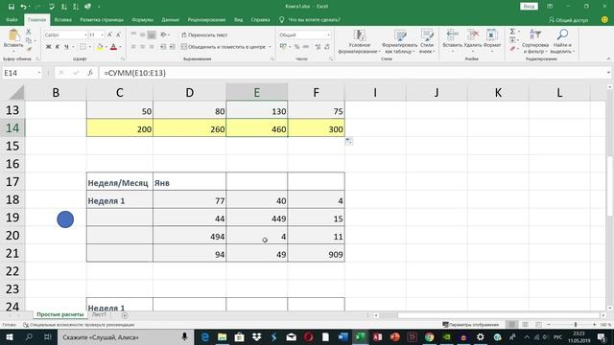Screen dimensions: 614x345
Task: Switch to Normal view in status bar
Action: click(x=511, y=325)
